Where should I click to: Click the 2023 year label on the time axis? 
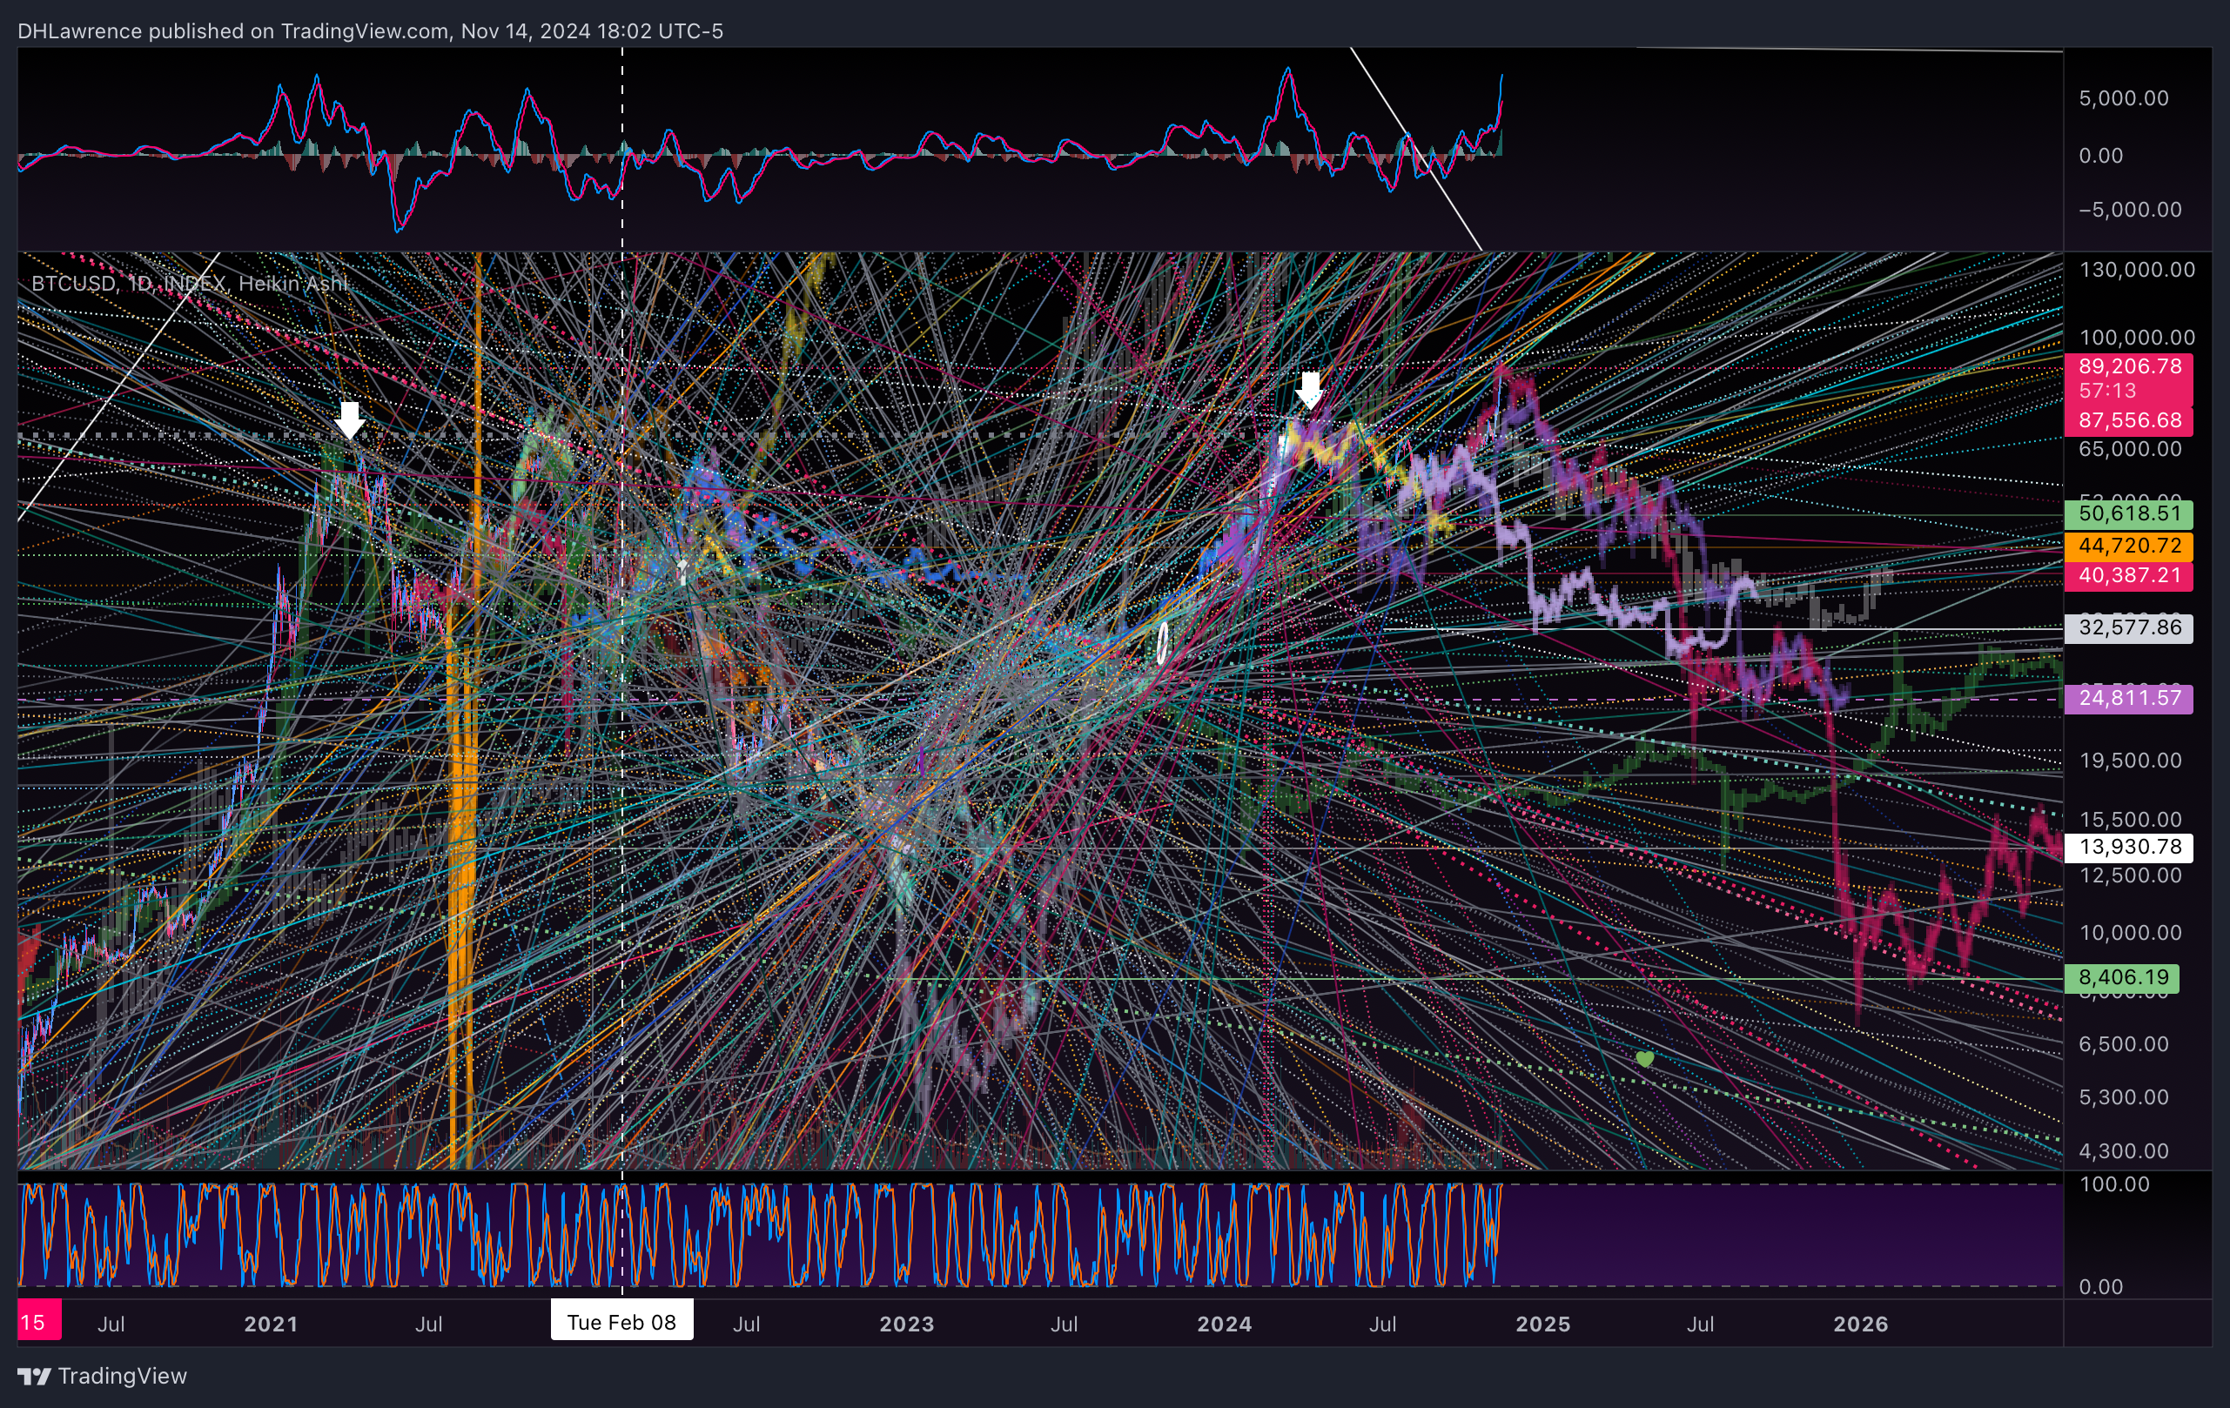907,1324
